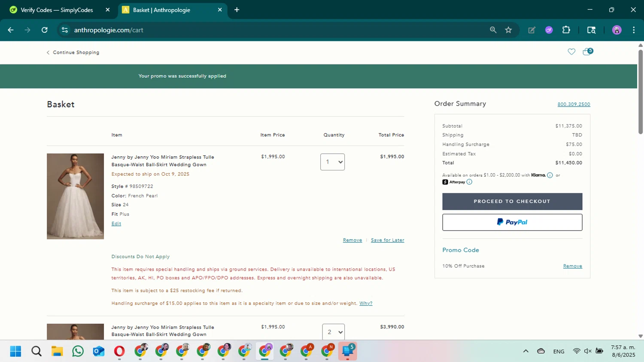
Task: Open first wedding gown product thumbnail
Action: (x=75, y=196)
